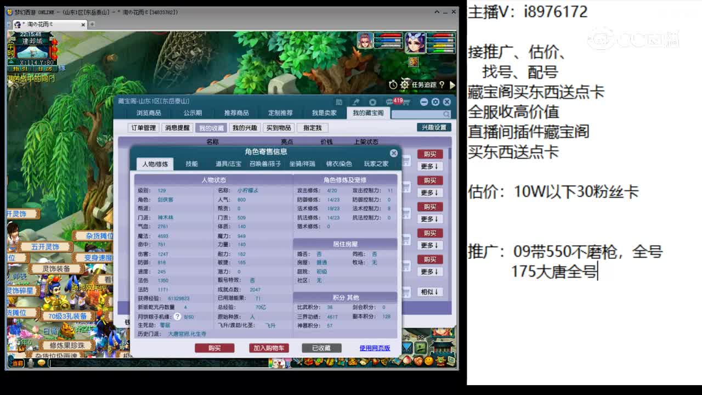Open the 公示期 tab
This screenshot has height=395, width=702.
193,113
